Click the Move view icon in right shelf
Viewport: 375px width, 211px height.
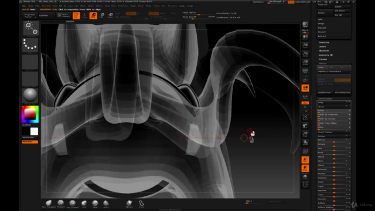point(305,126)
